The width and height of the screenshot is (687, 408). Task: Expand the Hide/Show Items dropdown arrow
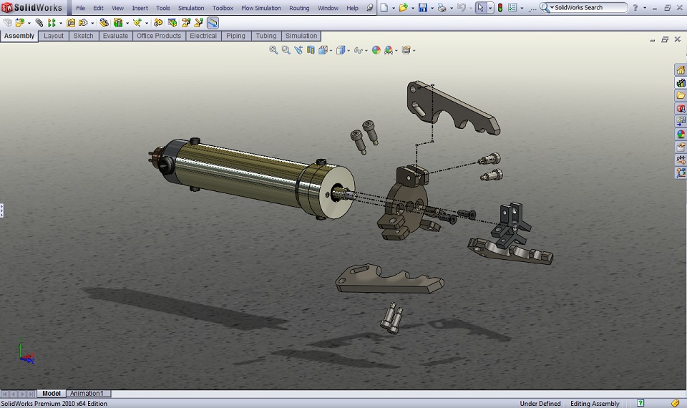coord(366,51)
